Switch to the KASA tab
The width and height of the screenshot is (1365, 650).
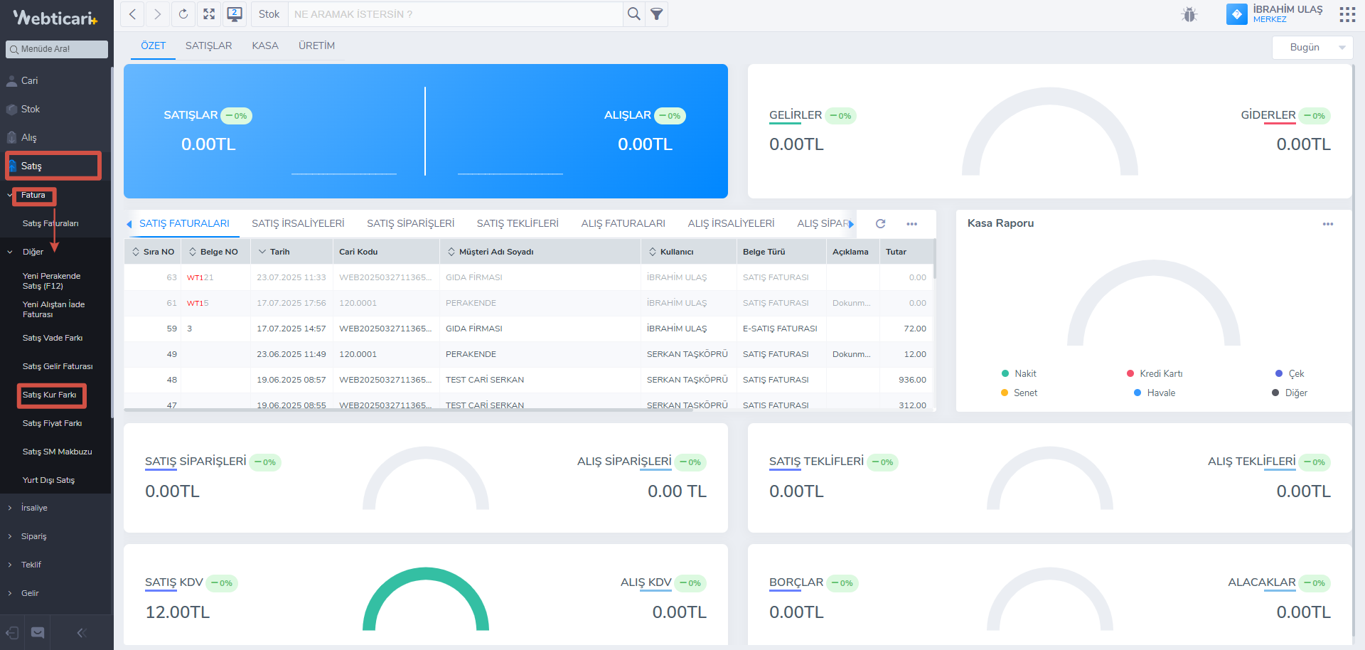pyautogui.click(x=264, y=46)
